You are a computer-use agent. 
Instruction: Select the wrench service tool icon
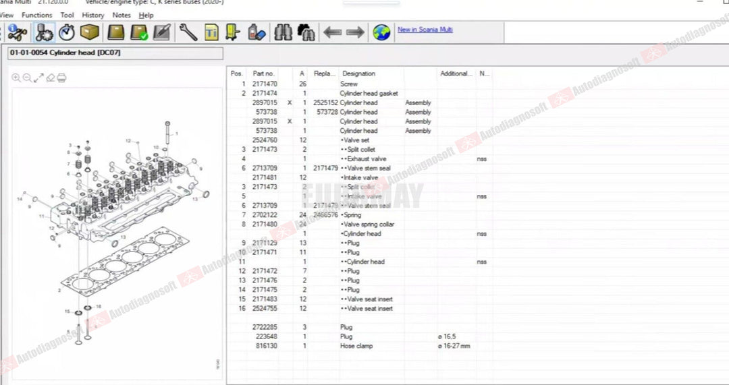click(188, 32)
